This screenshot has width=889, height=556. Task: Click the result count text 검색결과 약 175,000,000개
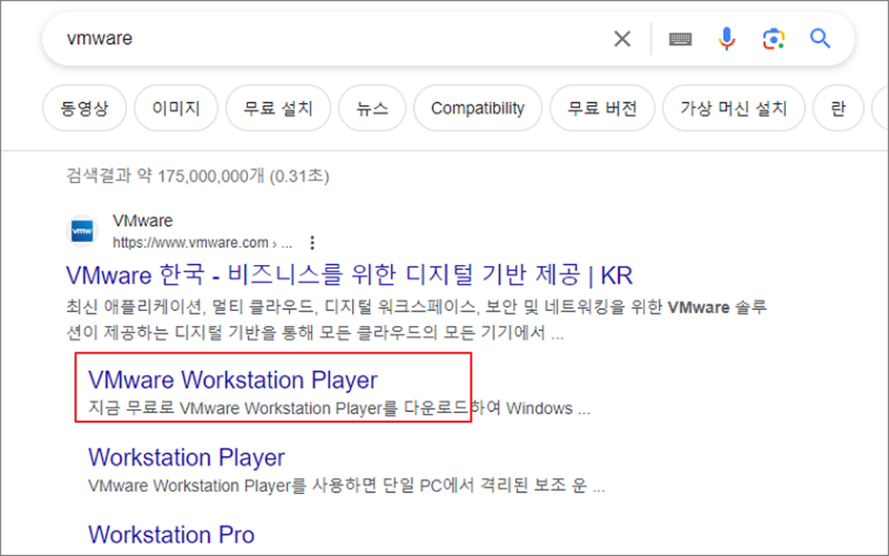coord(198,175)
